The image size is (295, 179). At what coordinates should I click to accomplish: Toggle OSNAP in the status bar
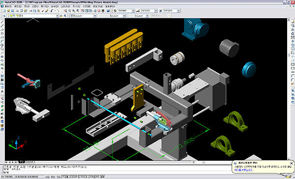[x=73, y=177]
